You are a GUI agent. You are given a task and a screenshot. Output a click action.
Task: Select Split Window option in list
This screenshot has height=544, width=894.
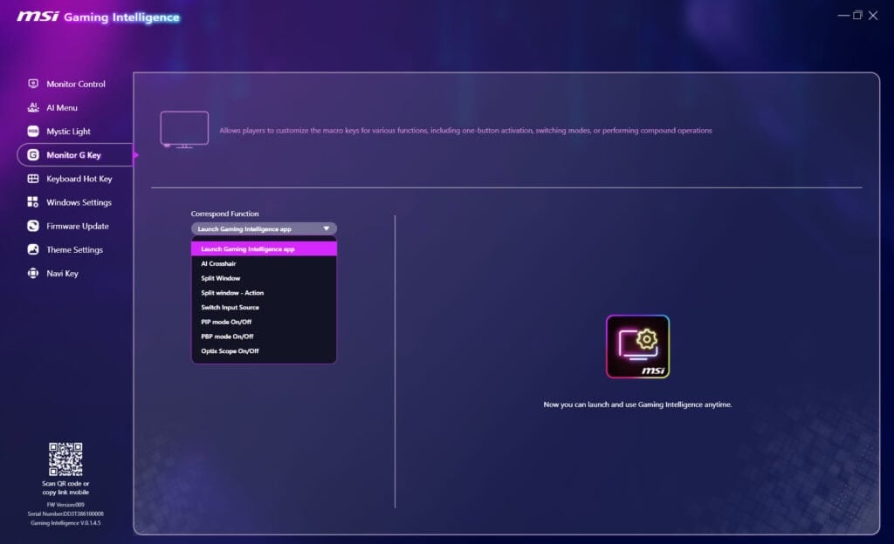pos(221,278)
